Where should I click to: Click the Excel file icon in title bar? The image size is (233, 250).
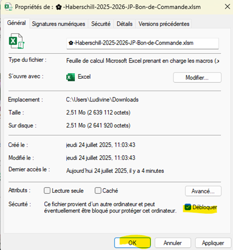[9, 7]
